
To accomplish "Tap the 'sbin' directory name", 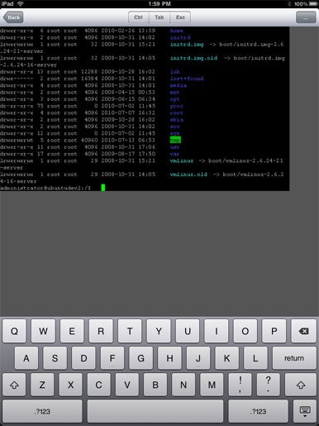I will [177, 119].
